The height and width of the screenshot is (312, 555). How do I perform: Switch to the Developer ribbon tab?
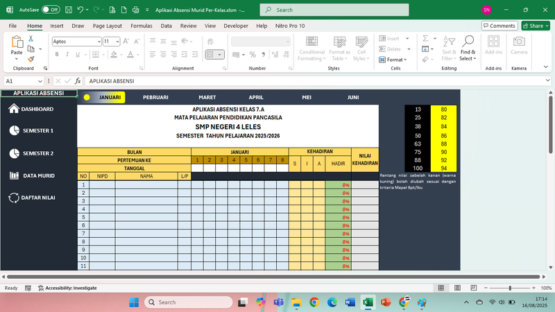coord(236,26)
